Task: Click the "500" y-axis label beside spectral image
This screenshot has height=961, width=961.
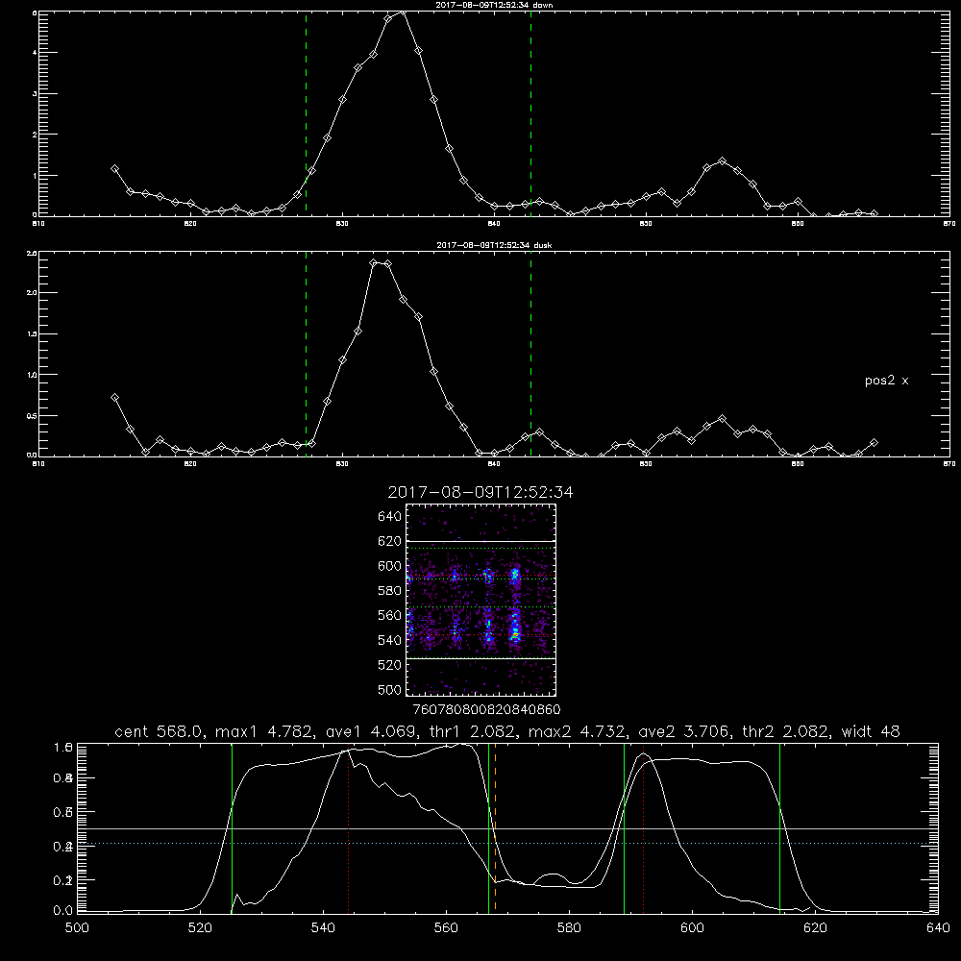Action: (x=390, y=689)
